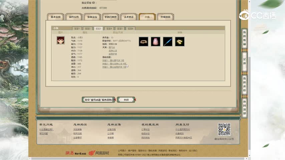
Task: Click the 隐私政策 bottom link
Action: tap(153, 151)
